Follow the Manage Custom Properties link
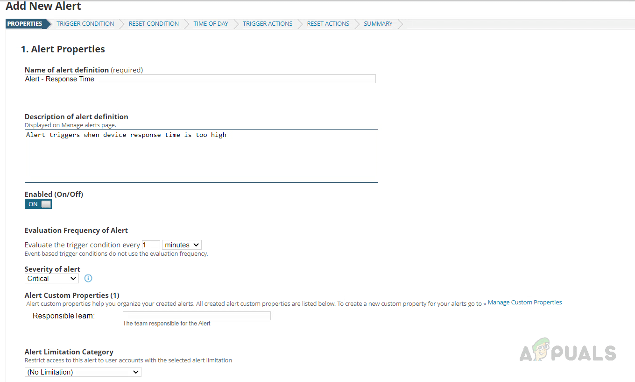The height and width of the screenshot is (382, 635). (525, 303)
